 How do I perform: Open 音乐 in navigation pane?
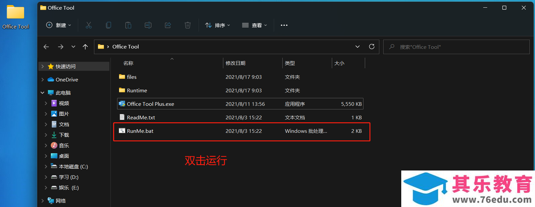pyautogui.click(x=64, y=146)
